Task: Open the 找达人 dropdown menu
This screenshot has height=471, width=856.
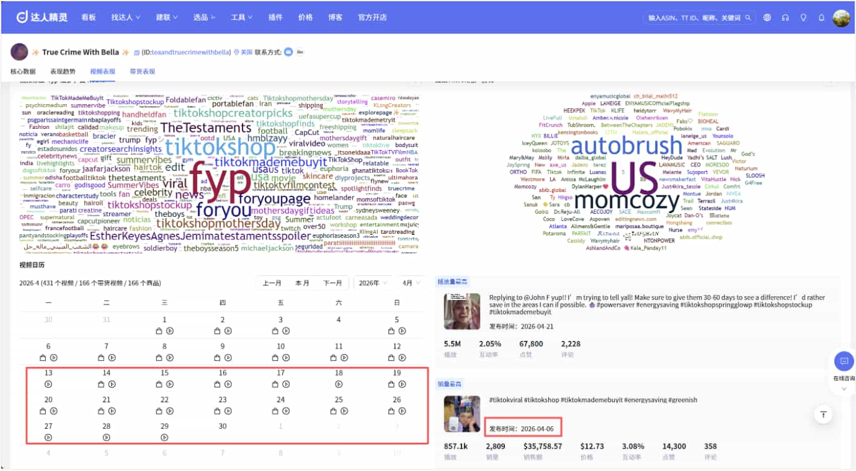Action: pos(126,17)
